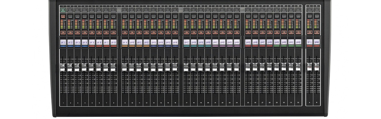Click the 'ch16' channel label
The width and height of the screenshot is (381, 119).
tap(175, 42)
